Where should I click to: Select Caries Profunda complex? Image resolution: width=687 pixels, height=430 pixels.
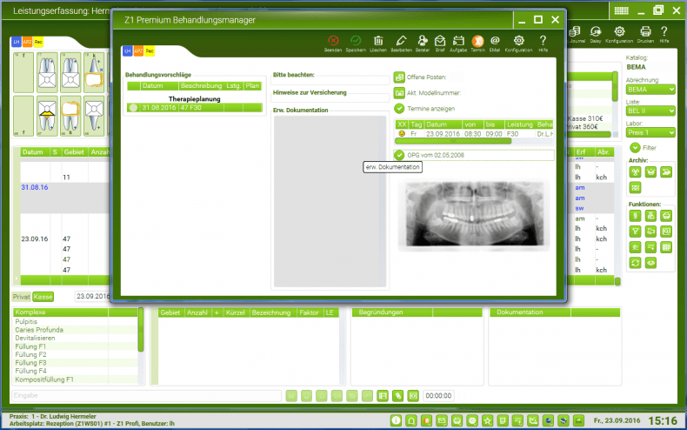[39, 330]
